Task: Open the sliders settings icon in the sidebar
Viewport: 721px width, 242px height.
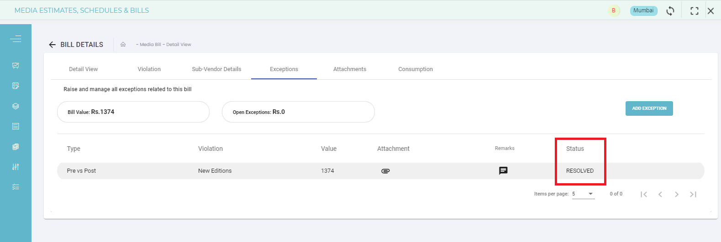Action: (x=16, y=167)
